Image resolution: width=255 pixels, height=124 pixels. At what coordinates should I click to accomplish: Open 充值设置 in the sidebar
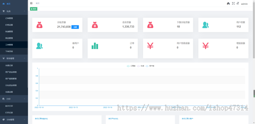click(x=14, y=92)
